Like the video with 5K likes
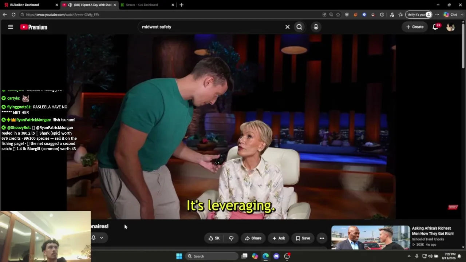Viewport: 466px width, 262px height. click(x=214, y=238)
